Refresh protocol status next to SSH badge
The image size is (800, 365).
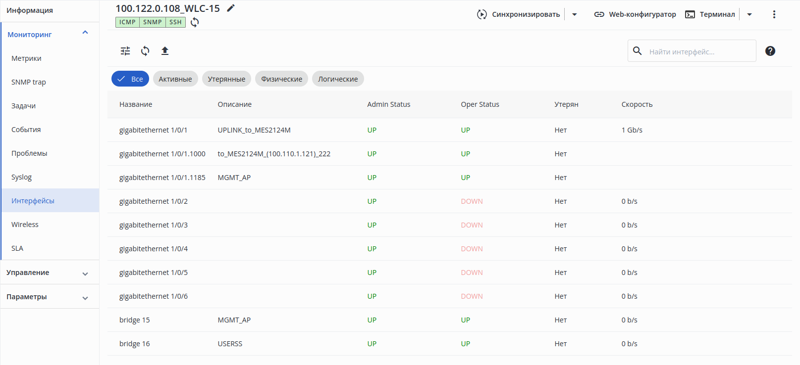pyautogui.click(x=195, y=22)
